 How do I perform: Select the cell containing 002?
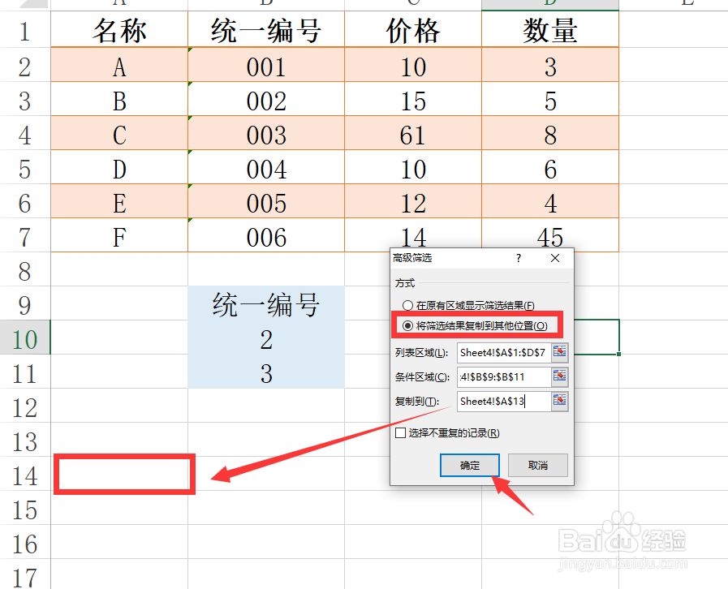[x=266, y=99]
